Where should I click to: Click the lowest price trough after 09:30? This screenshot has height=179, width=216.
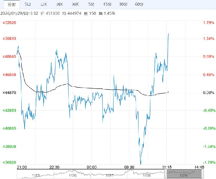click(x=141, y=163)
